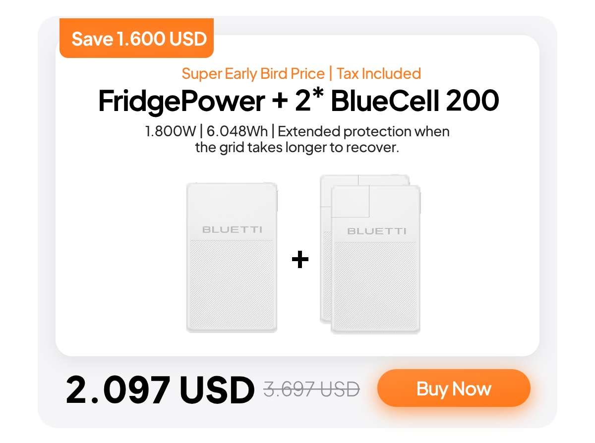The image size is (595, 443).
Task: Click the crossed-out 3.697 USD price
Action: coord(311,389)
